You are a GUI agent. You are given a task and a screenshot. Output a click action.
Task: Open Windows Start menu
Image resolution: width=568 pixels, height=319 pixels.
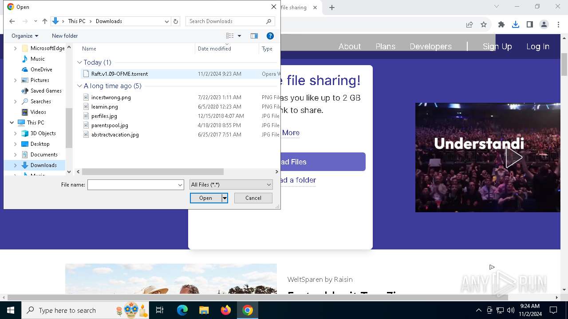(x=11, y=311)
